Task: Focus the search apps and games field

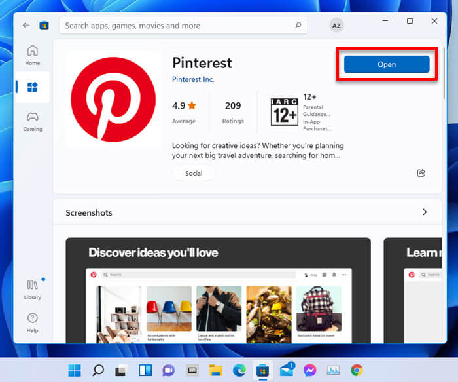Action: [183, 26]
